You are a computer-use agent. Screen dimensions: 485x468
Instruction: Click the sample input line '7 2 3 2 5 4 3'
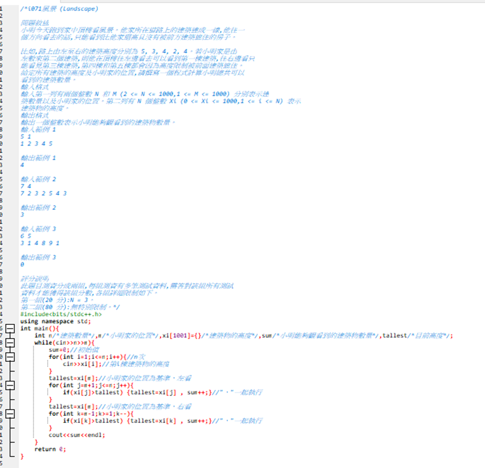(x=44, y=193)
